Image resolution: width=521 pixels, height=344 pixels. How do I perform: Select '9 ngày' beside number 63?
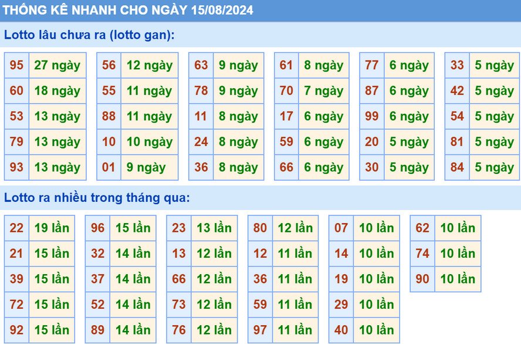pyautogui.click(x=238, y=65)
